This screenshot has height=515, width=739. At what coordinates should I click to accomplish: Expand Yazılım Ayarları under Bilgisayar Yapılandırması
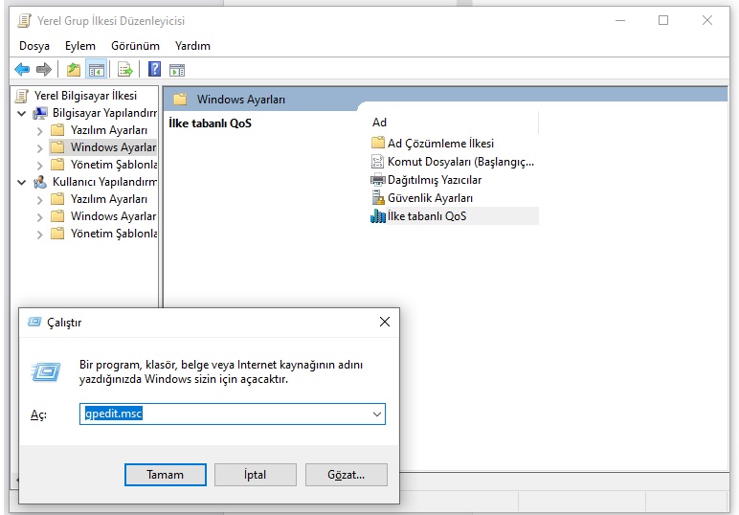(39, 130)
